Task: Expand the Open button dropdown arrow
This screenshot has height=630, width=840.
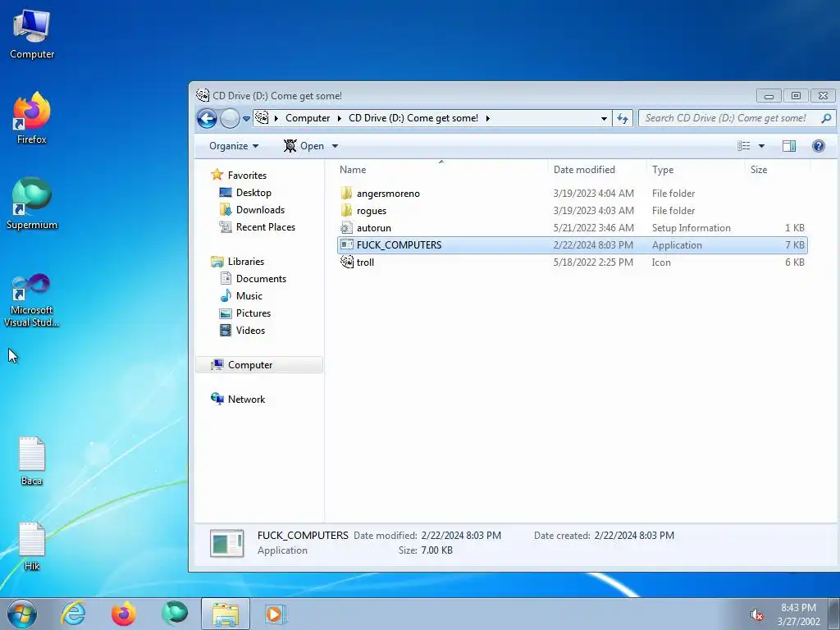Action: [x=335, y=146]
